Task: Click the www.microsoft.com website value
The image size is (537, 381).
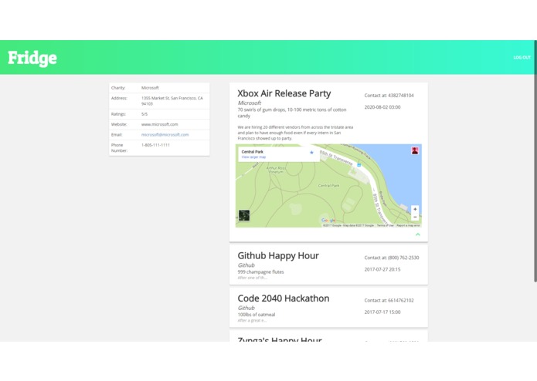Action: click(x=159, y=124)
